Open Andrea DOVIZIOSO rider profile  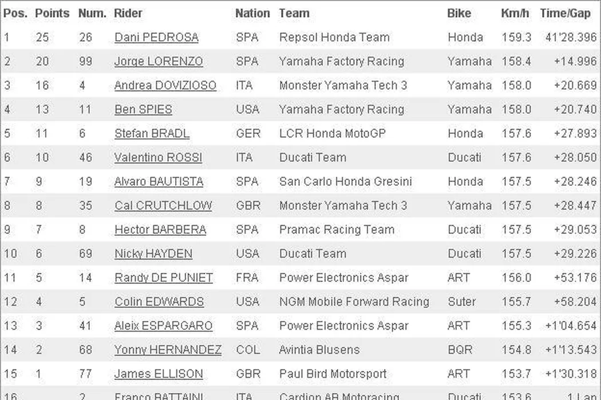(165, 86)
